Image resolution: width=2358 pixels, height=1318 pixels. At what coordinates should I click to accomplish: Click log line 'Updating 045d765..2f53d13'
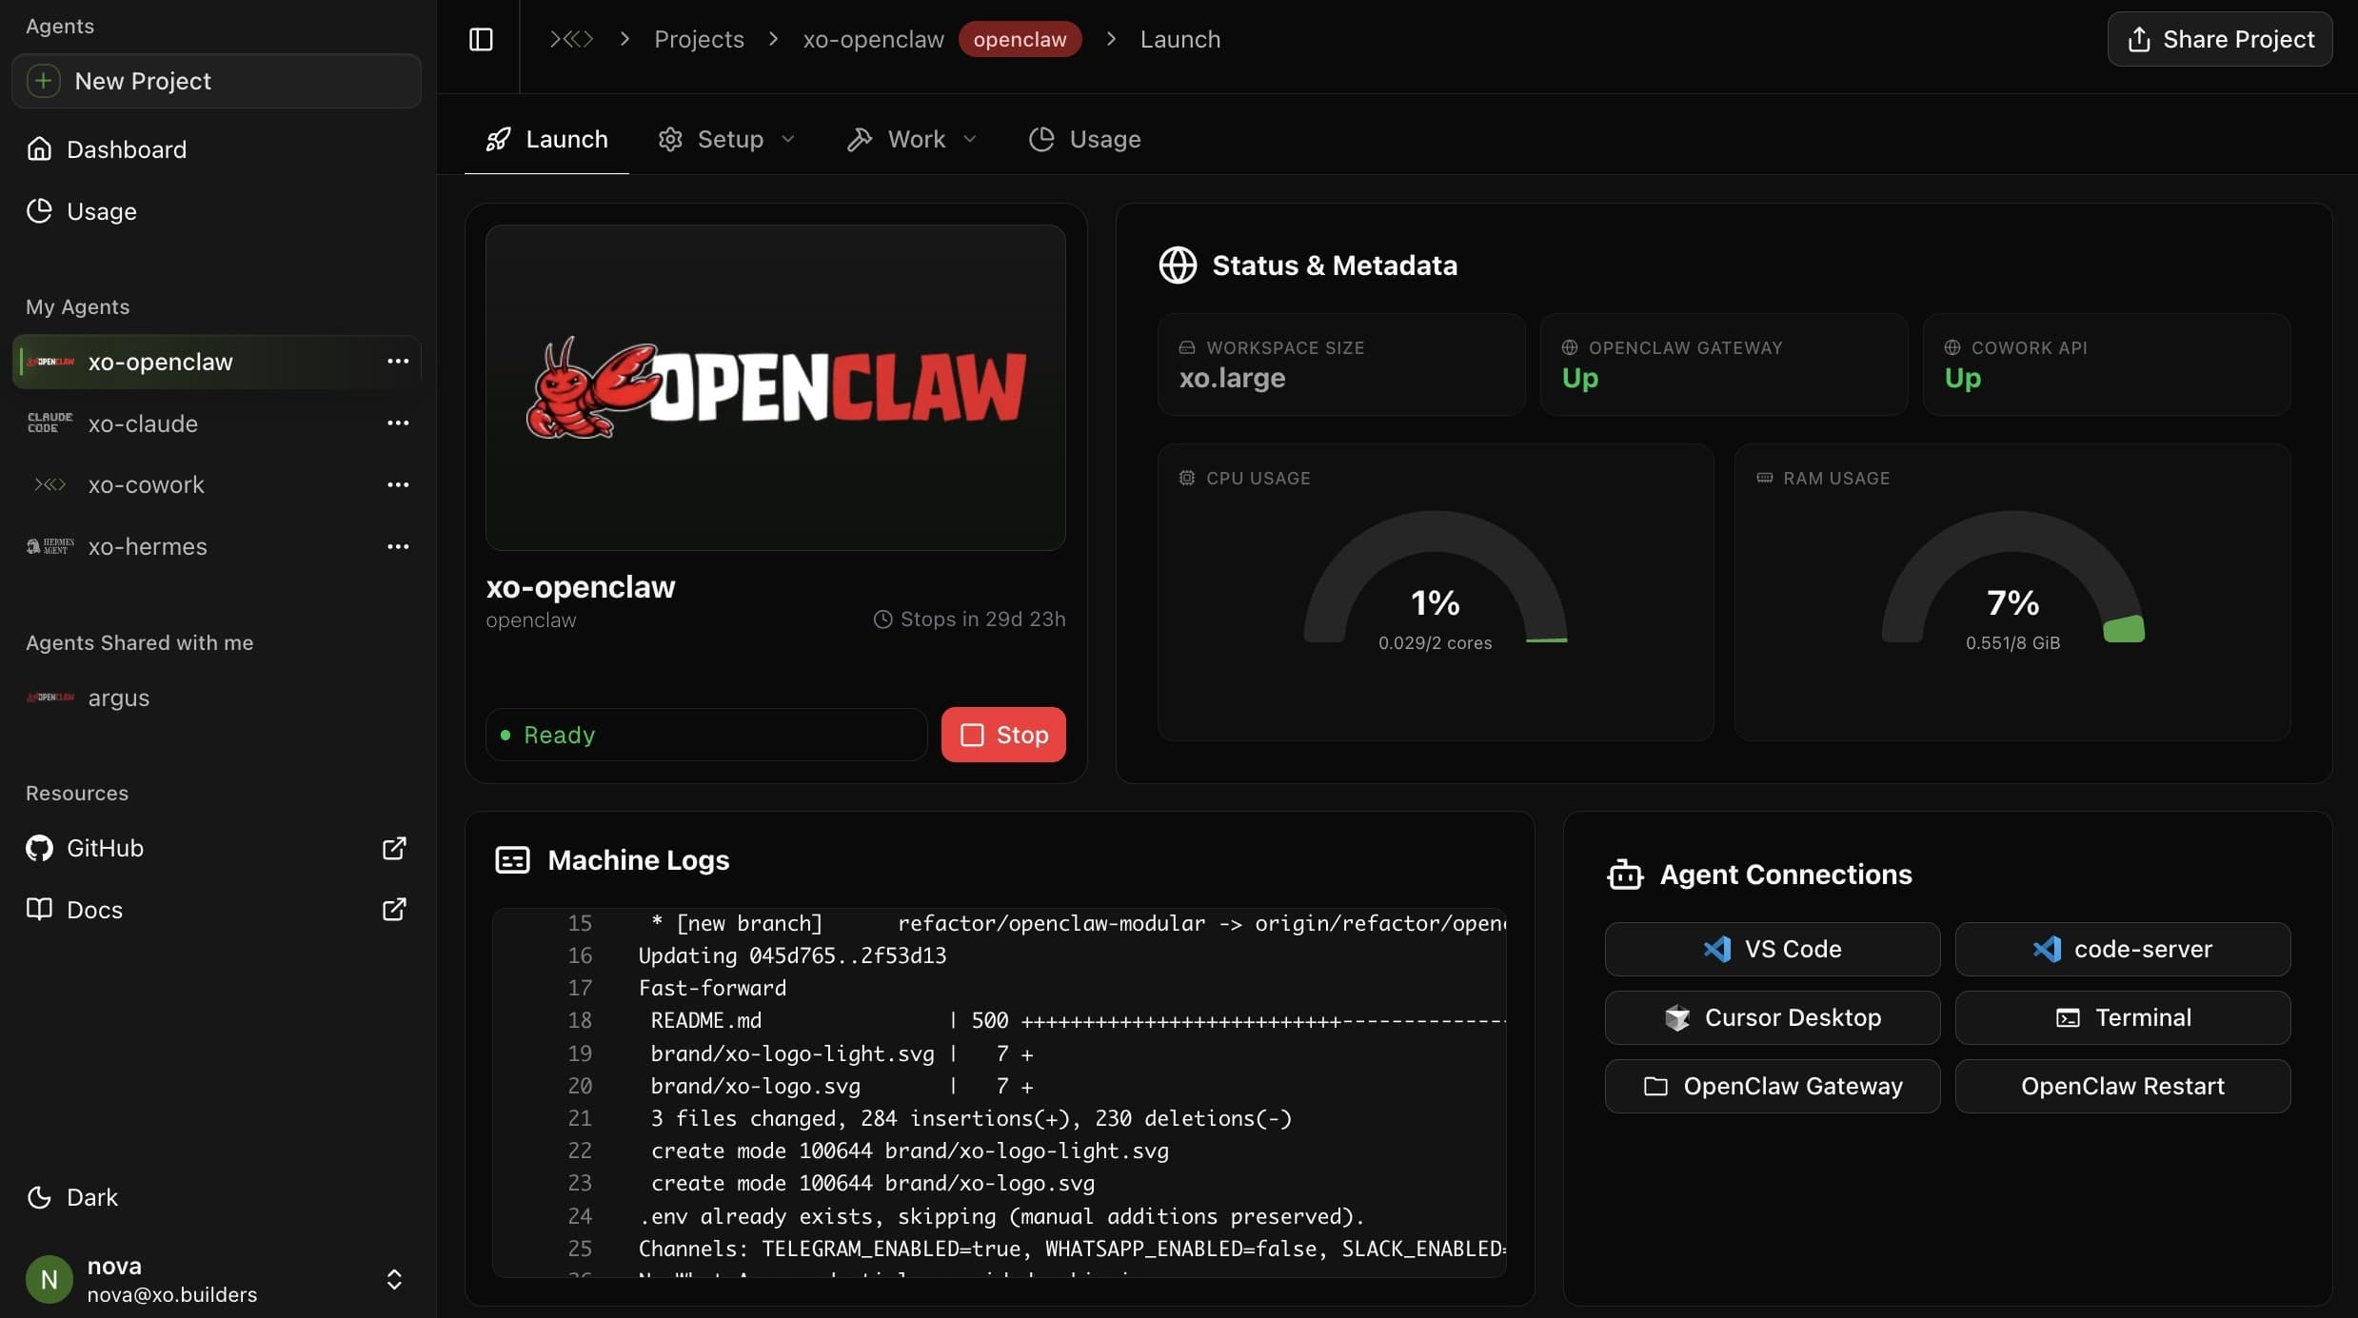tap(792, 955)
